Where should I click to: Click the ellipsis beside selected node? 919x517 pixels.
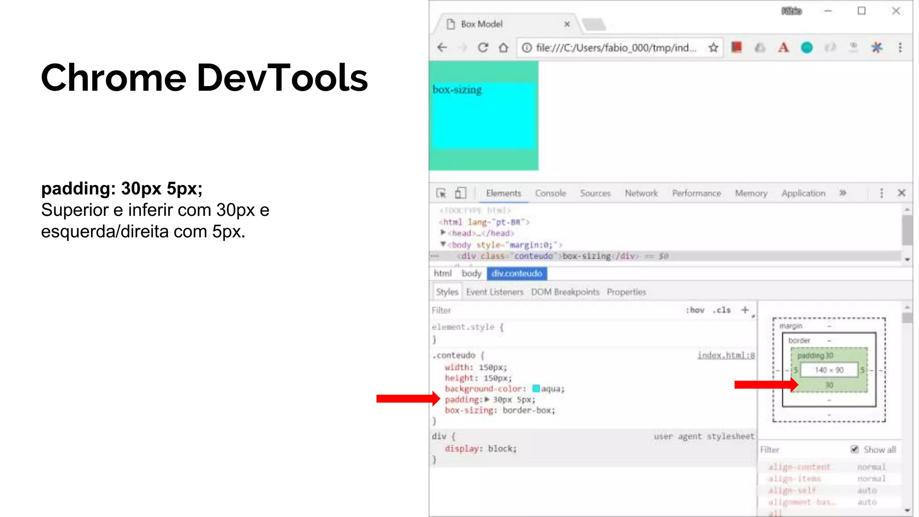434,256
